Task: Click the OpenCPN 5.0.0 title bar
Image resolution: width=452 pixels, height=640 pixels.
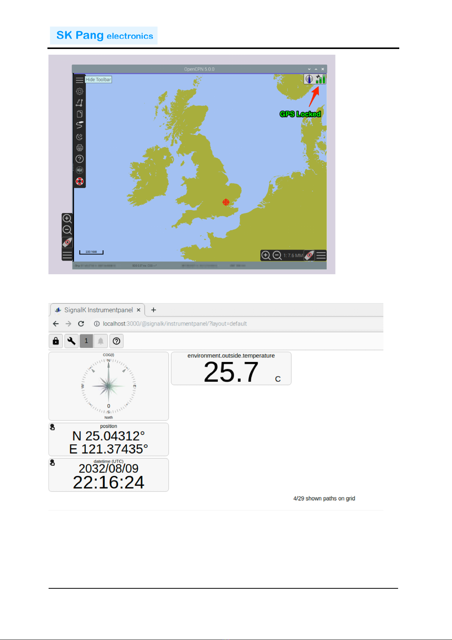Action: [199, 69]
